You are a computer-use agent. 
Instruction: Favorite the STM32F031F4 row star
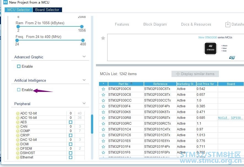coord(103,147)
